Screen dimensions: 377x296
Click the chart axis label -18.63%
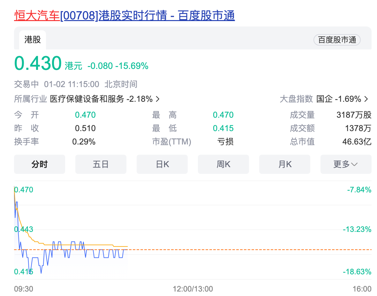[357, 272]
